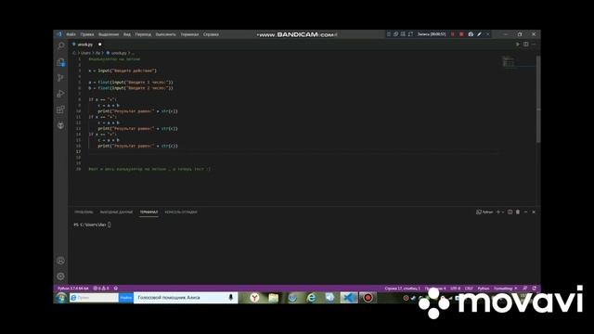
Task: Open the Manage gear in activity bar
Action: pyautogui.click(x=60, y=276)
